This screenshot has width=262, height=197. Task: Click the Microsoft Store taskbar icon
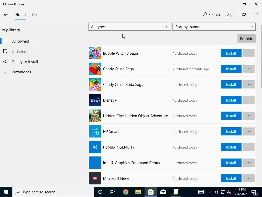click(150, 192)
